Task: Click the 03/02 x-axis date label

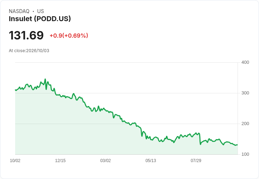Action: [106, 161]
